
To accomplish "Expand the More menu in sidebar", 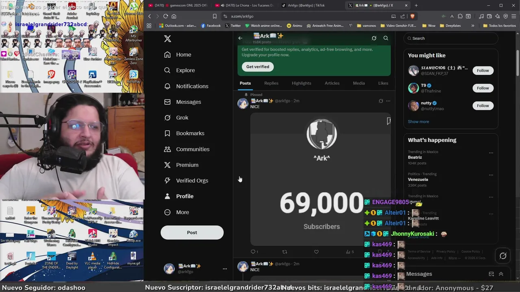I will point(176,212).
